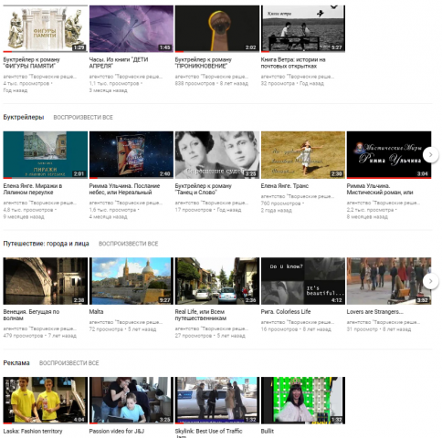The height and width of the screenshot is (438, 442).
Task: Click title 'Римма Ульчина. Послание небес'
Action: [124, 189]
